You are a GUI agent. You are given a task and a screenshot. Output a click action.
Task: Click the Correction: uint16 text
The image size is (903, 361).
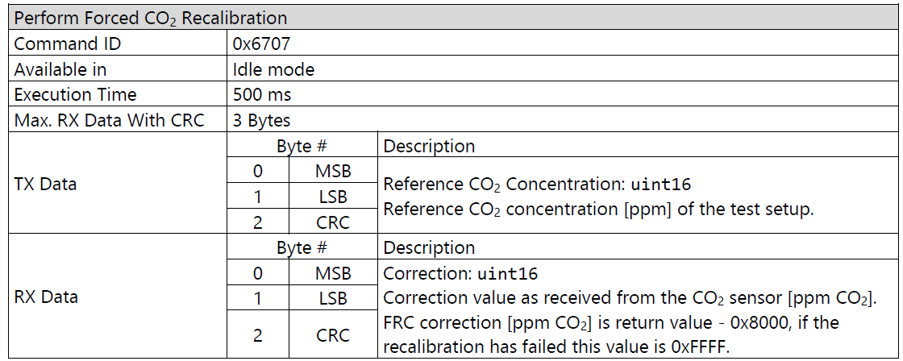(460, 273)
